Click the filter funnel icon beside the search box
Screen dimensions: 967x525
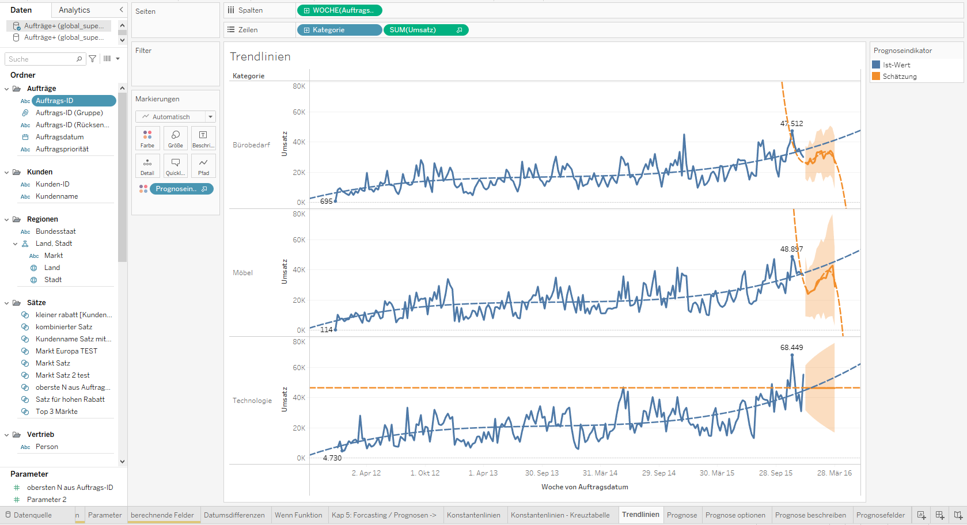click(x=92, y=58)
